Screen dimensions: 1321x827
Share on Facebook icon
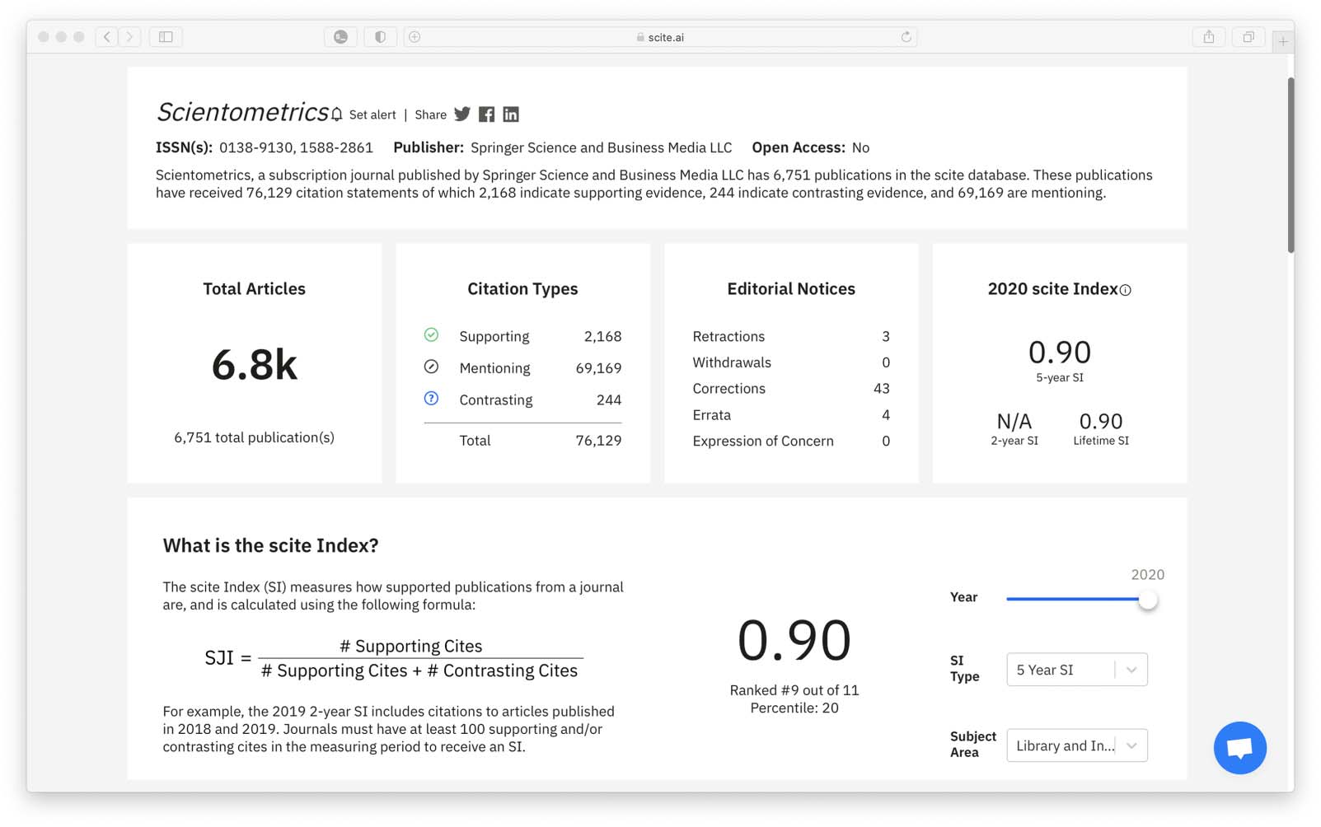point(487,114)
